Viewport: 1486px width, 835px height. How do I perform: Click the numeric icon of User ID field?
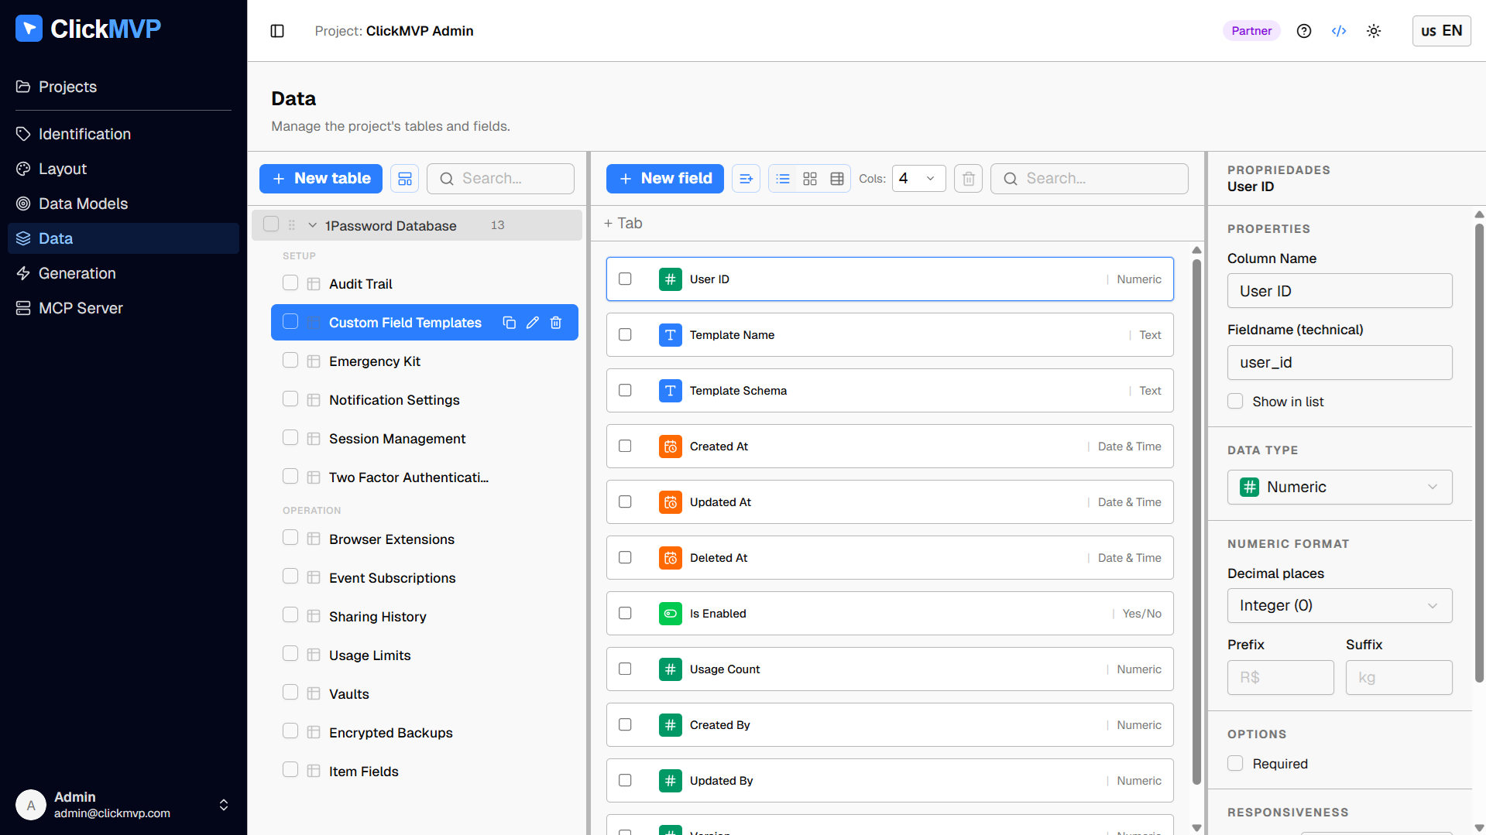(x=671, y=279)
